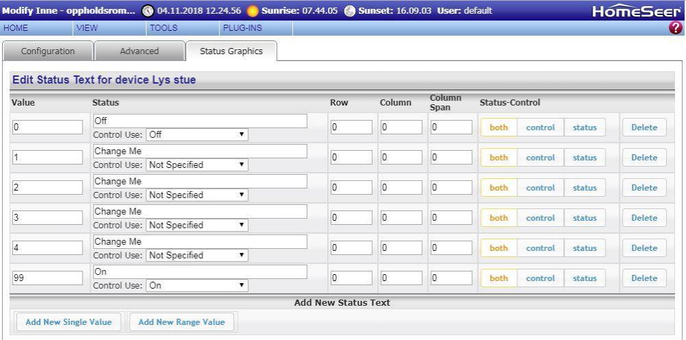
Task: Open the TOOLS menu
Action: [163, 28]
